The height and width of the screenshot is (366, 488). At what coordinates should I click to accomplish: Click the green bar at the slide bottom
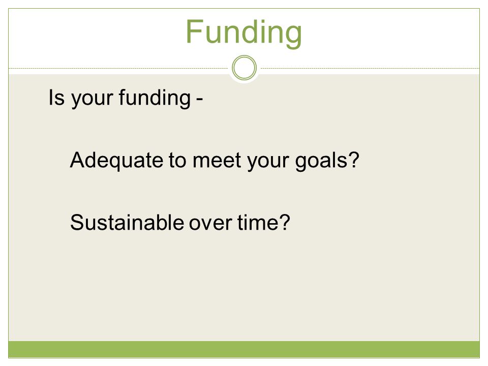pyautogui.click(x=244, y=349)
